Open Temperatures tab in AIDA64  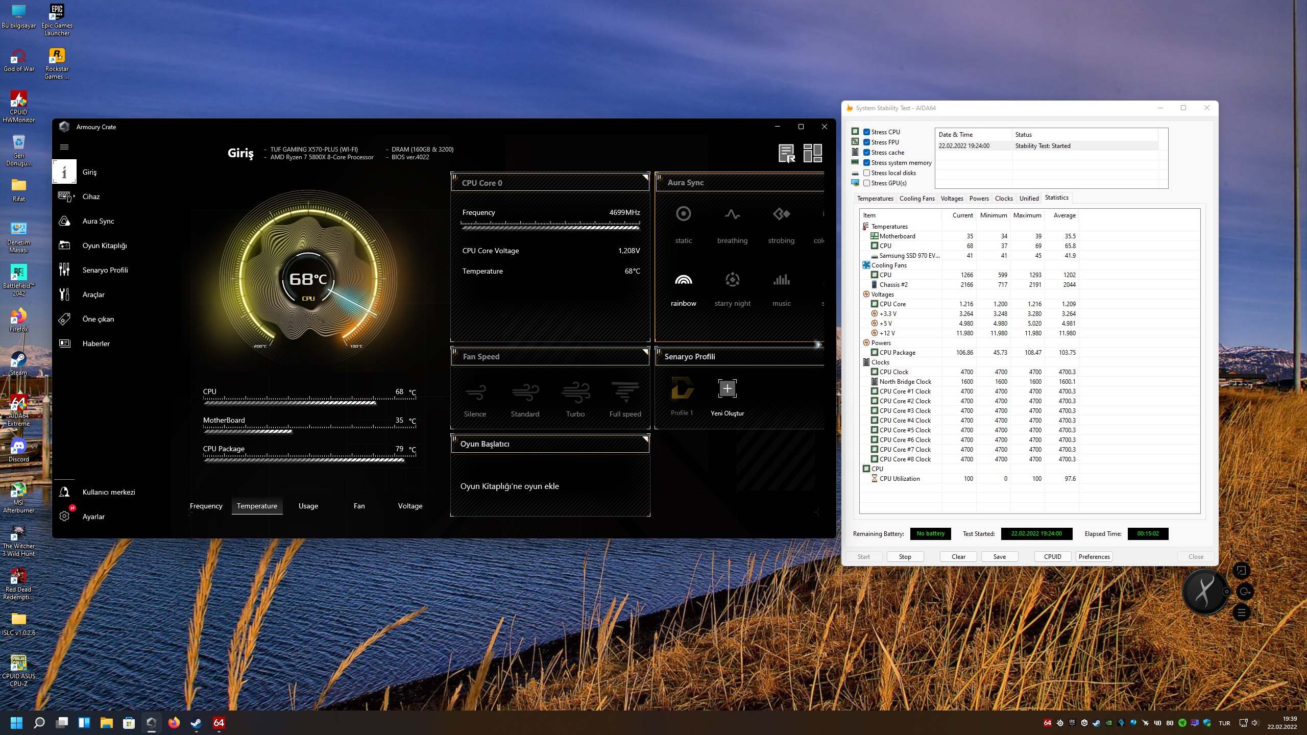[875, 199]
